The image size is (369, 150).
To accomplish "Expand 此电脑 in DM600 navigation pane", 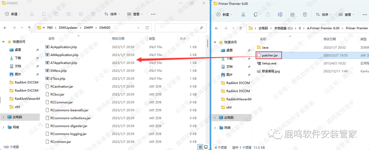I will click(3, 117).
